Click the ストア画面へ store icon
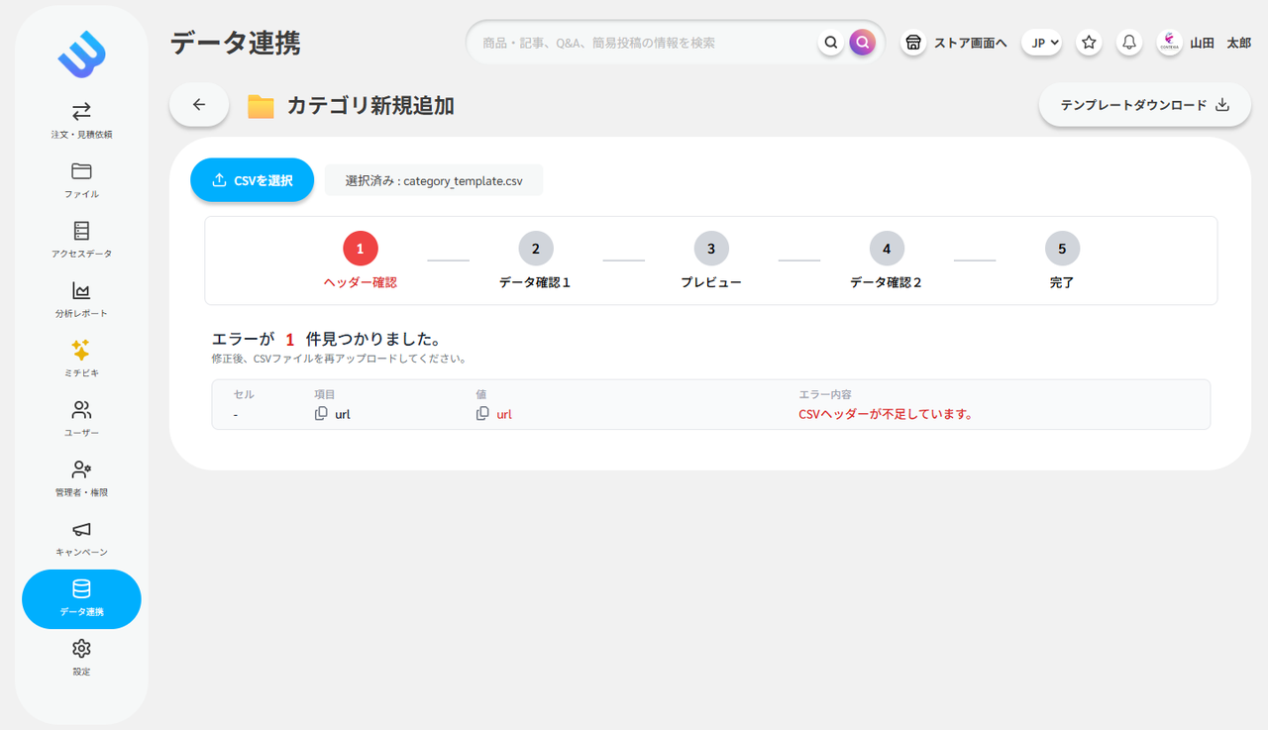Viewport: 1268px width, 730px height. click(x=912, y=43)
